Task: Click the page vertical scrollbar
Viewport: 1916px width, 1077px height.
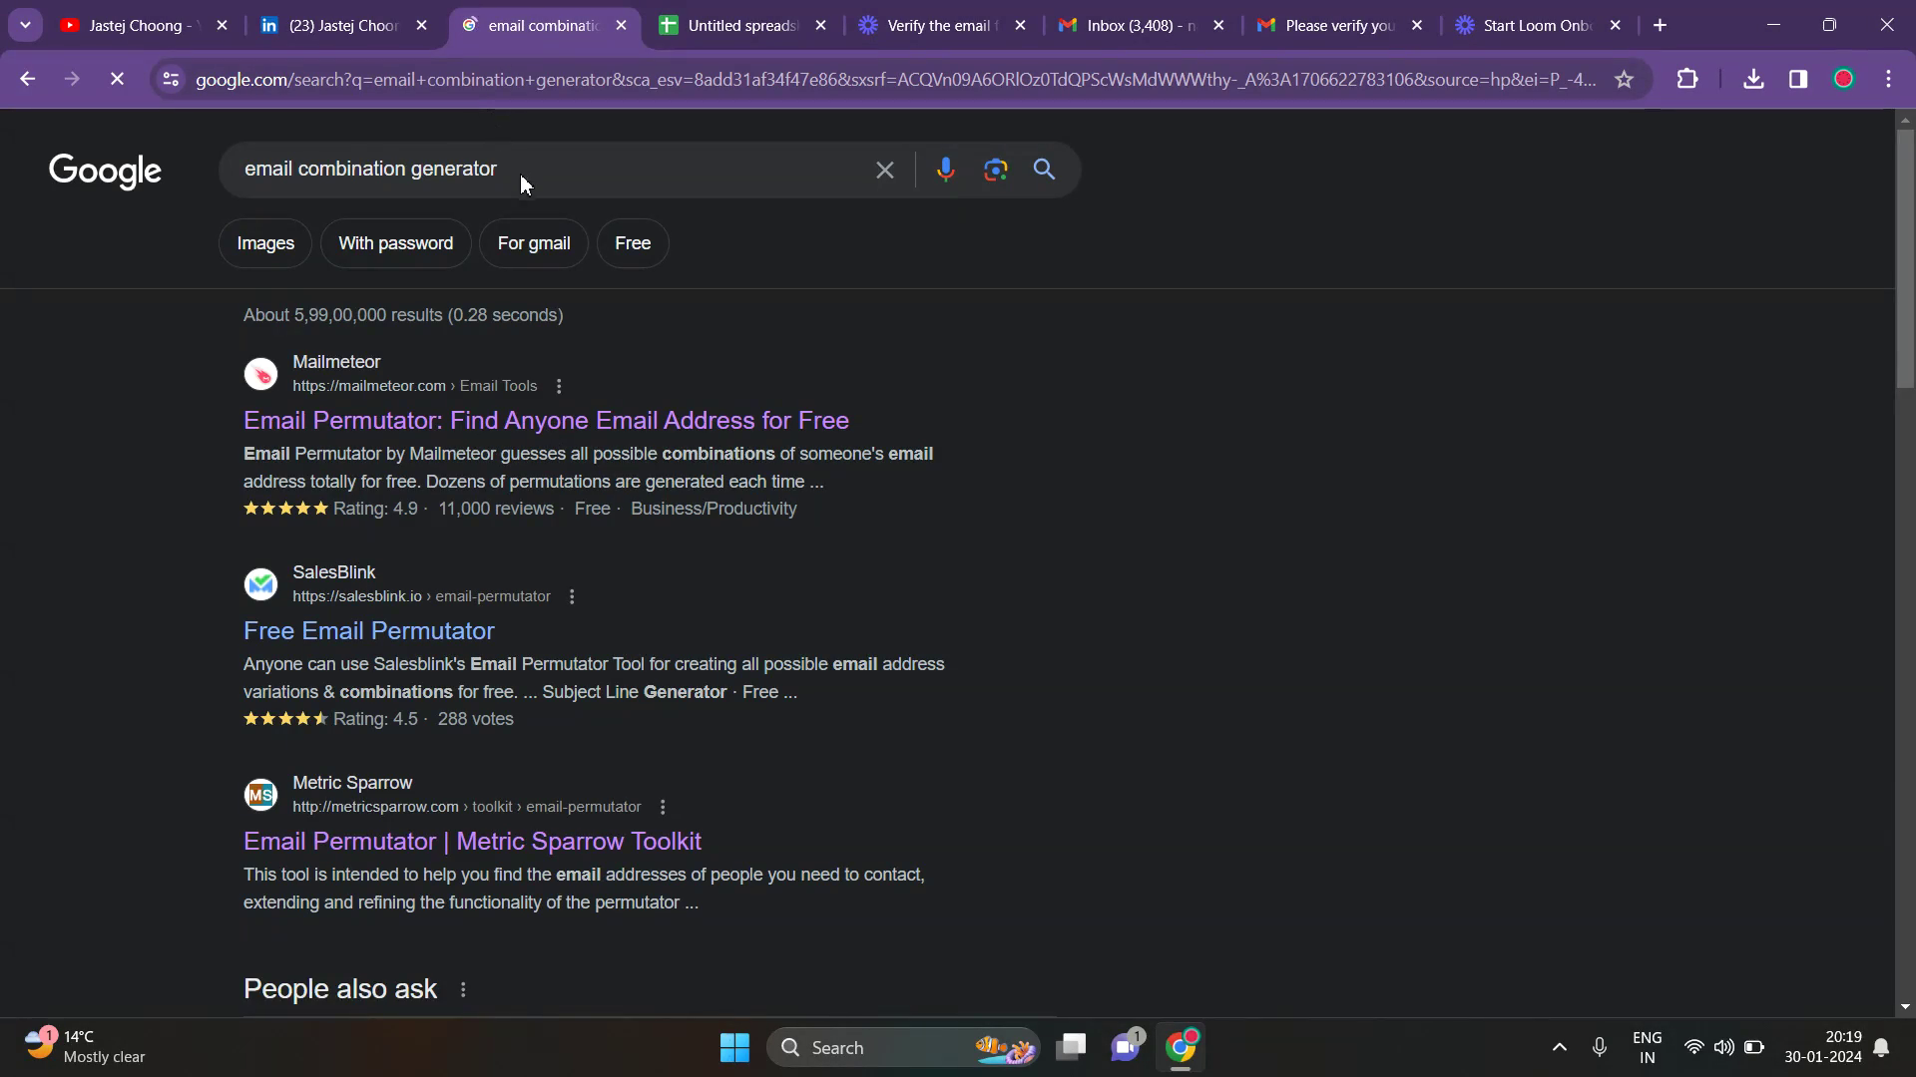Action: pos(1905,259)
